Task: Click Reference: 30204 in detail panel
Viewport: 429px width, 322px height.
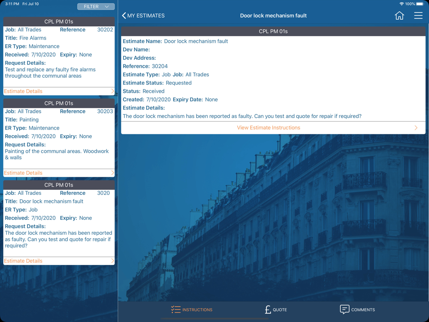Action: pos(145,66)
